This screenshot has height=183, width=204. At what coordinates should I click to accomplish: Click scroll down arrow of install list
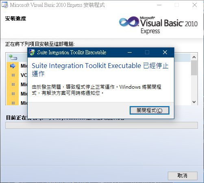pos(194,102)
